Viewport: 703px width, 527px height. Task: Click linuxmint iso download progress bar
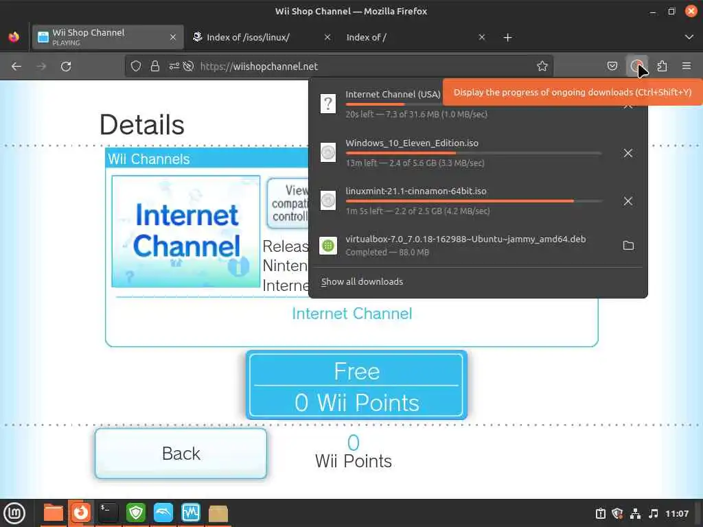click(x=474, y=201)
